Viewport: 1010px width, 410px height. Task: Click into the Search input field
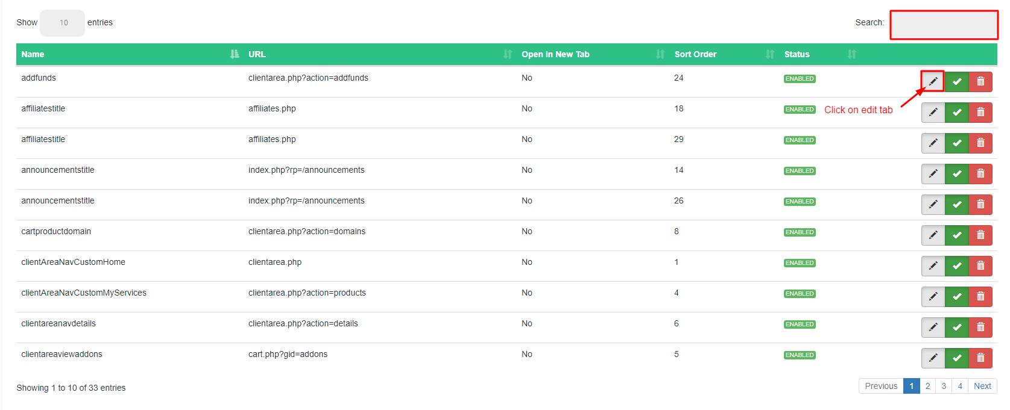click(x=944, y=25)
